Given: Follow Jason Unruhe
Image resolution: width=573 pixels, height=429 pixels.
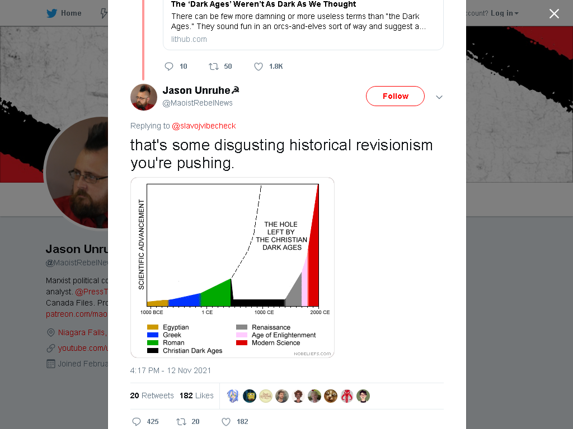Looking at the screenshot, I should (x=395, y=96).
